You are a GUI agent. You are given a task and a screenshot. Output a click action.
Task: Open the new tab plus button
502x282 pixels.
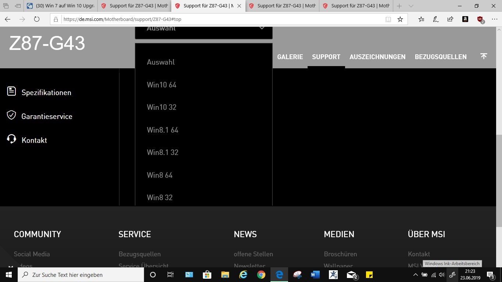coord(399,6)
